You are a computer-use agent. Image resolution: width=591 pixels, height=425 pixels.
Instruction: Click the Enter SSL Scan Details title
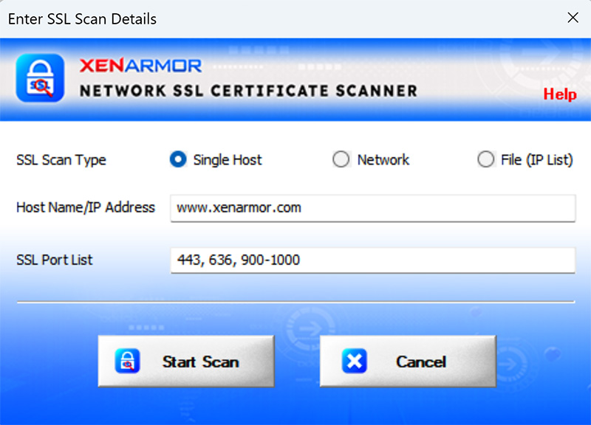[82, 19]
